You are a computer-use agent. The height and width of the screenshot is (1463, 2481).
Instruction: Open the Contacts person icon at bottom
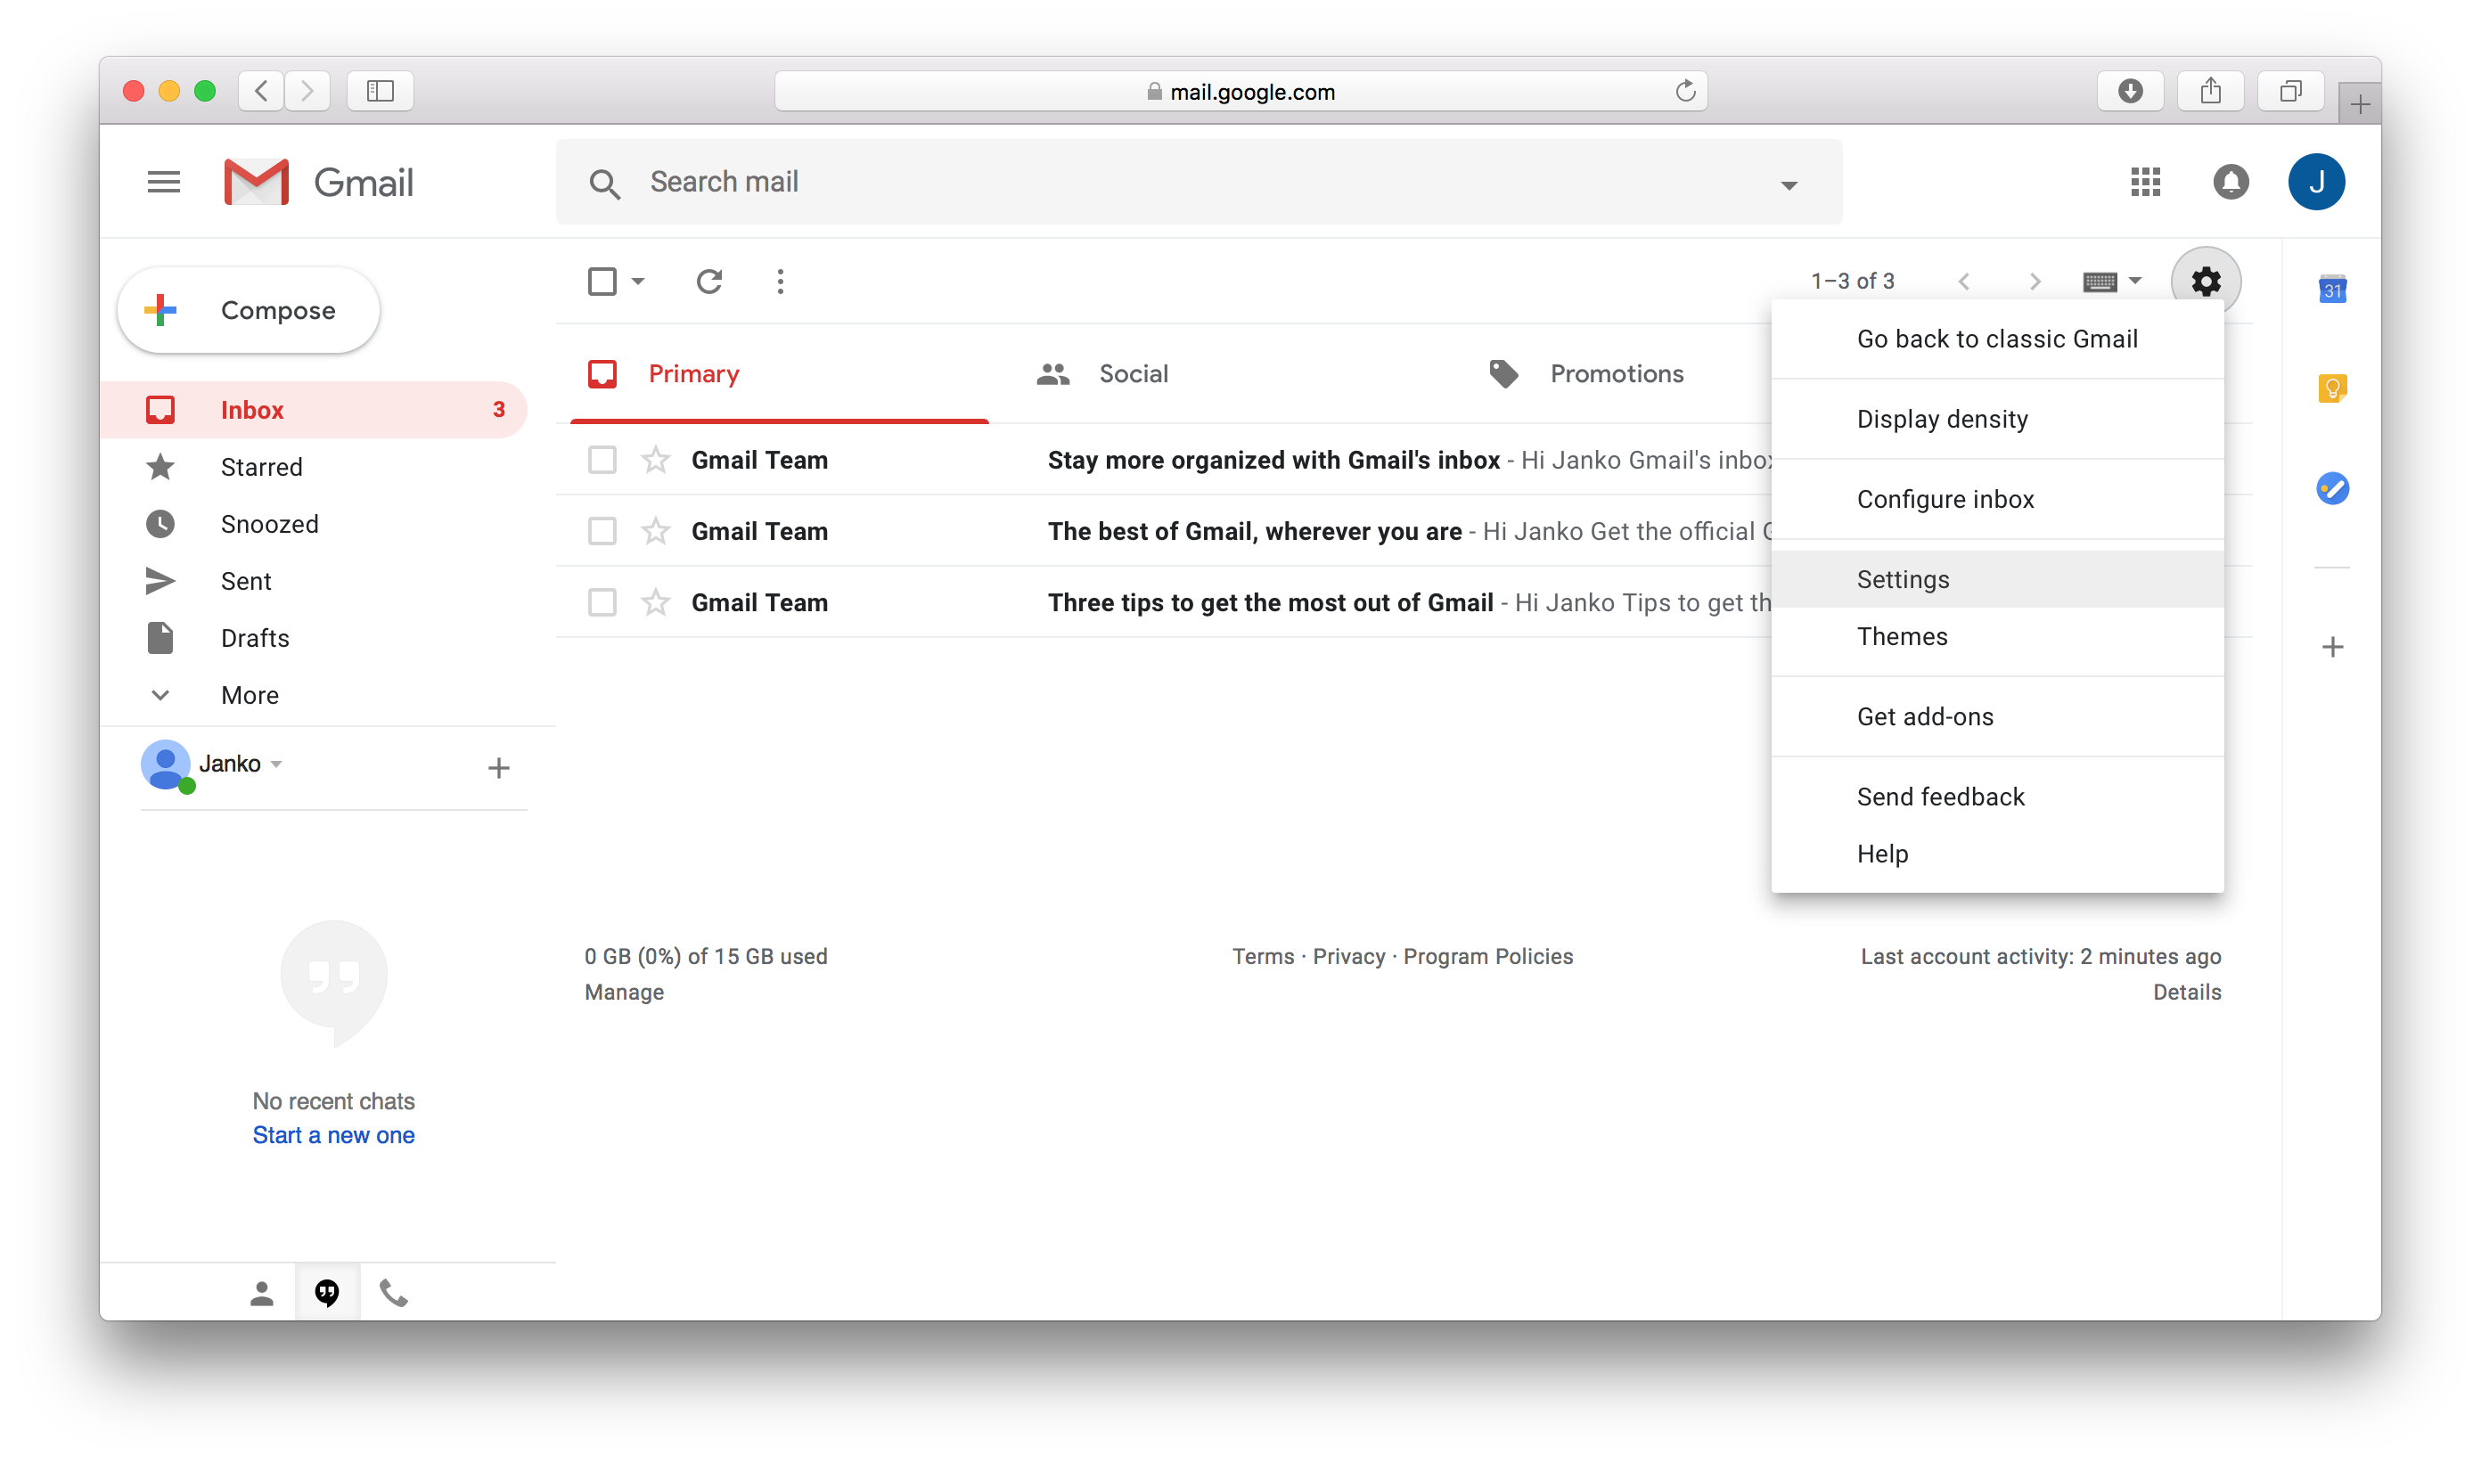(261, 1293)
